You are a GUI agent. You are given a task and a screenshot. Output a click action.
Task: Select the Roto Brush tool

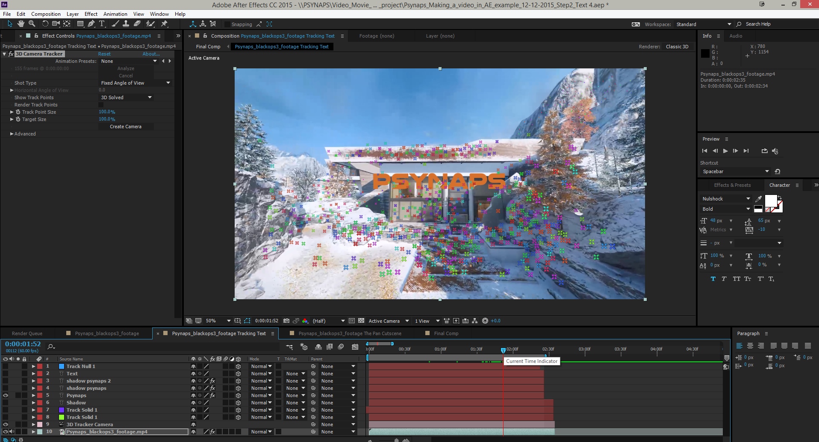click(150, 24)
